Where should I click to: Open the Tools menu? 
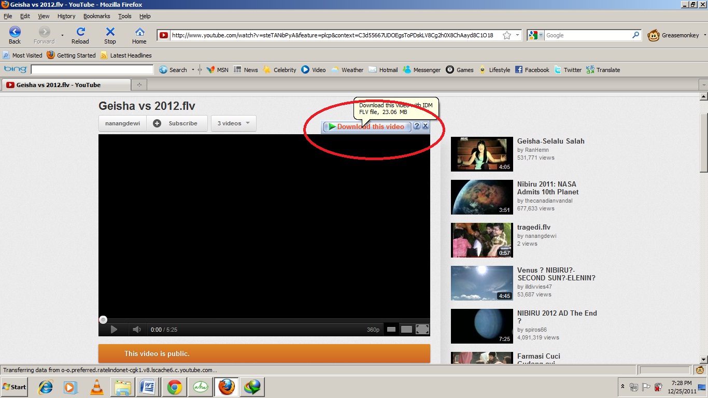click(x=125, y=16)
